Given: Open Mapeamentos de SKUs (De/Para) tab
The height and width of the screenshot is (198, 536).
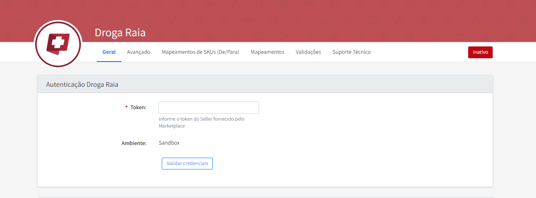Looking at the screenshot, I should [200, 52].
